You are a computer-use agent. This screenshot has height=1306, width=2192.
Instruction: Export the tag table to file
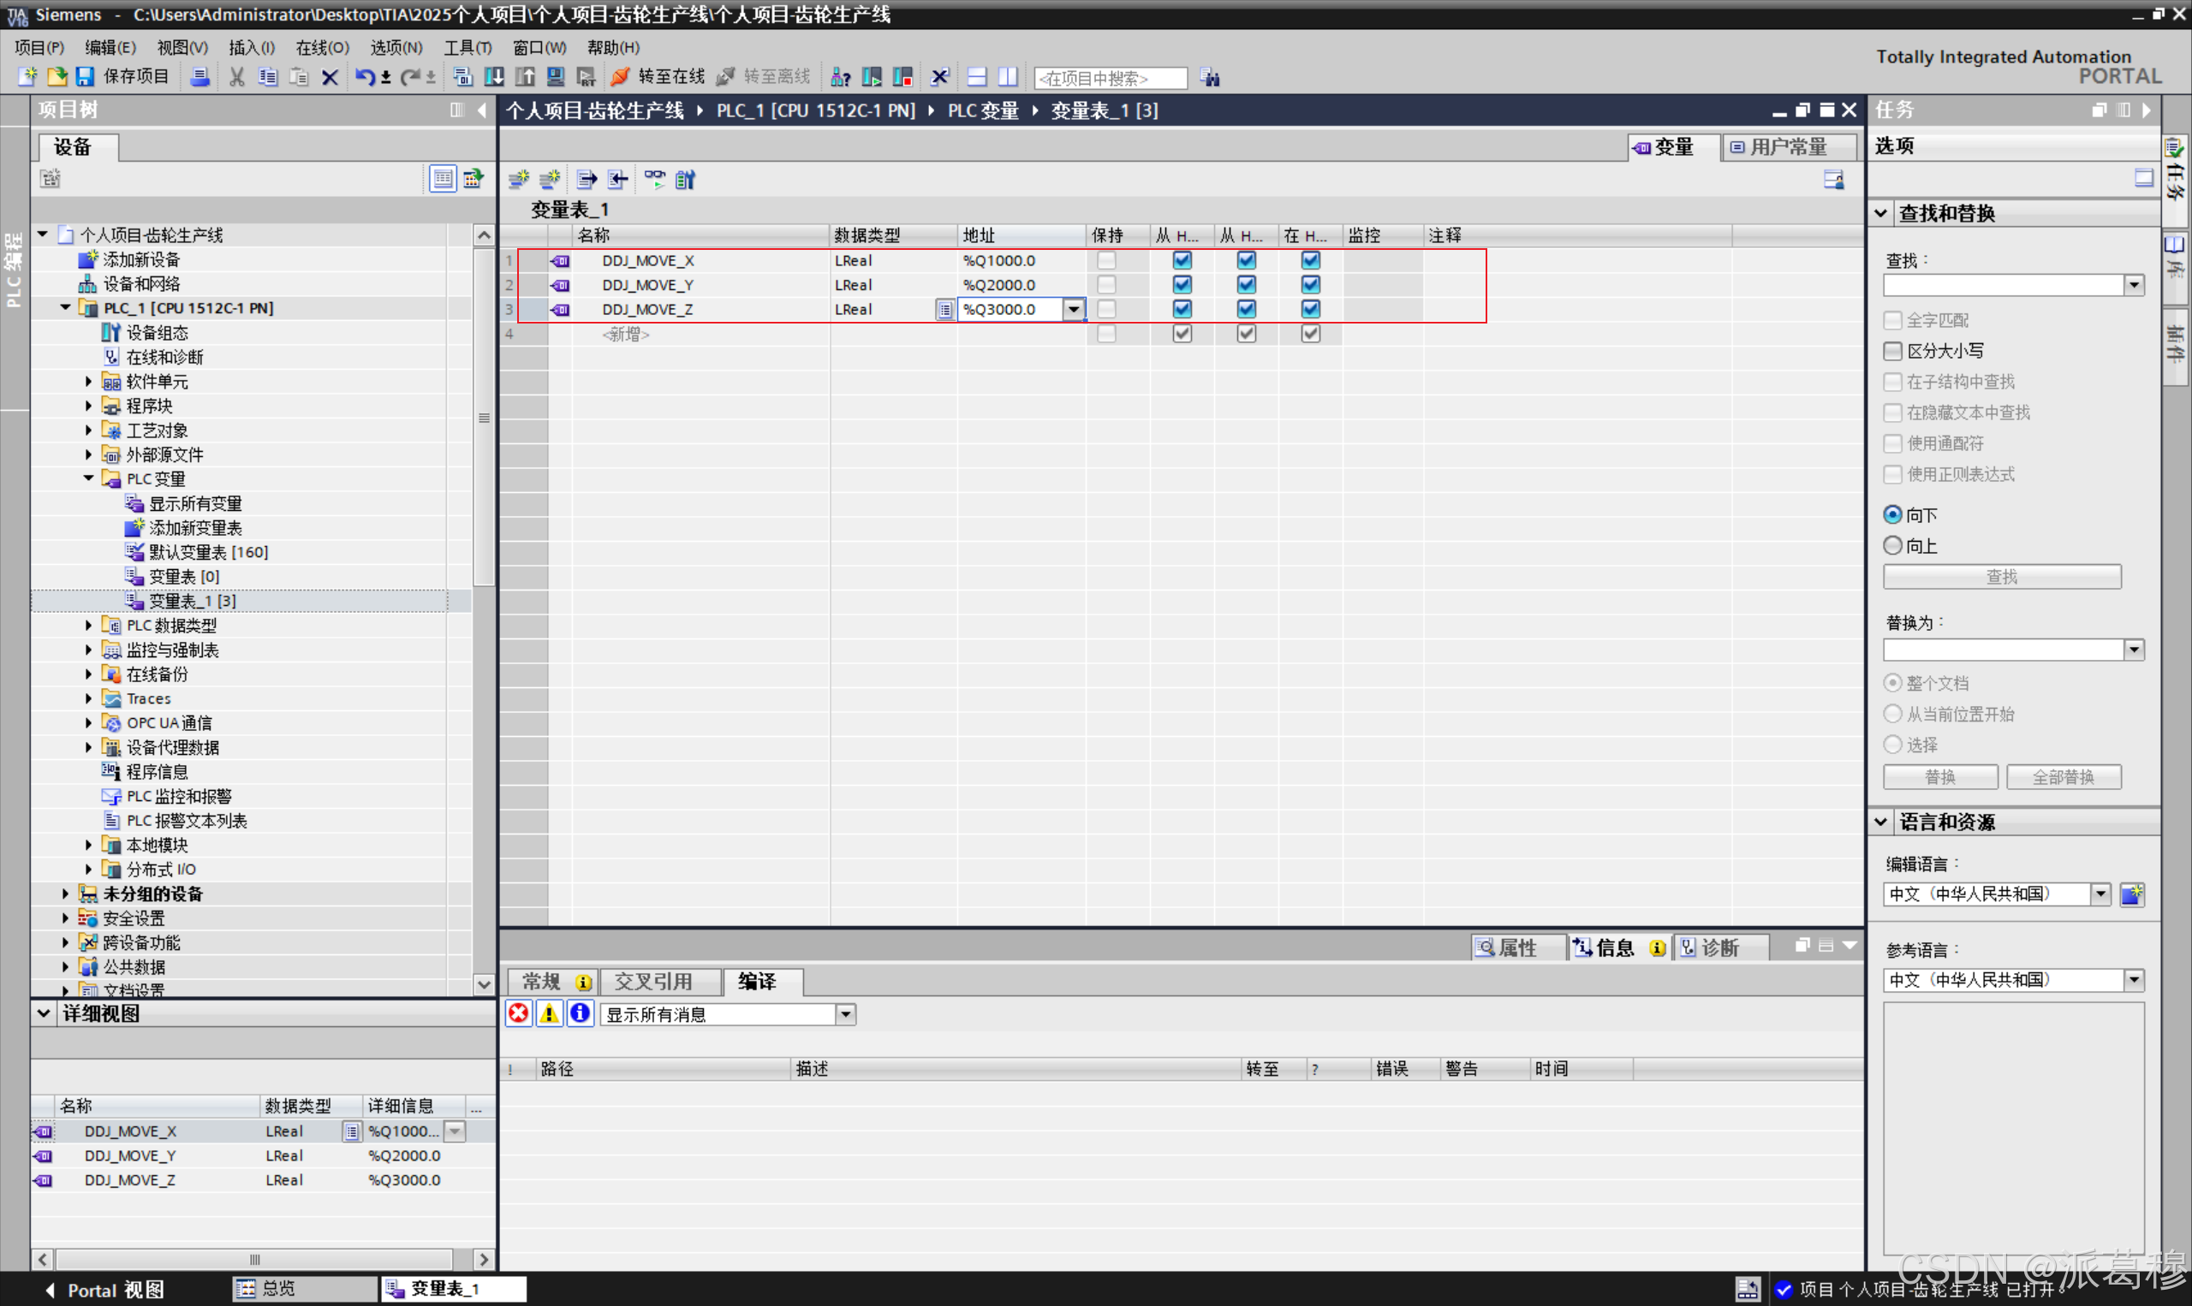586,180
